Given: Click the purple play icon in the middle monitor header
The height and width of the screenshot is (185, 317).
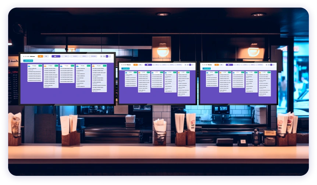Looking at the screenshot, I should click(190, 65).
